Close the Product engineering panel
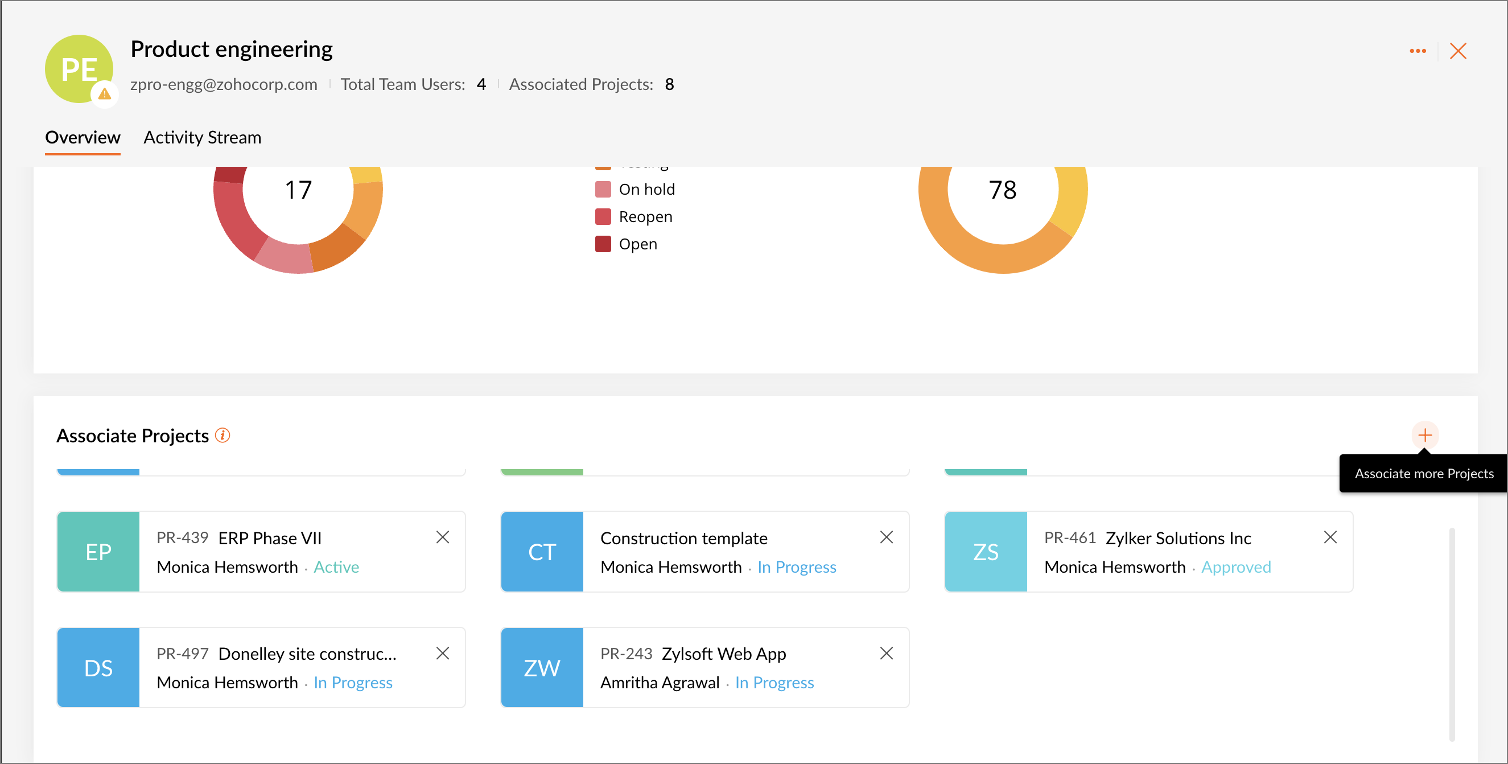 point(1458,51)
